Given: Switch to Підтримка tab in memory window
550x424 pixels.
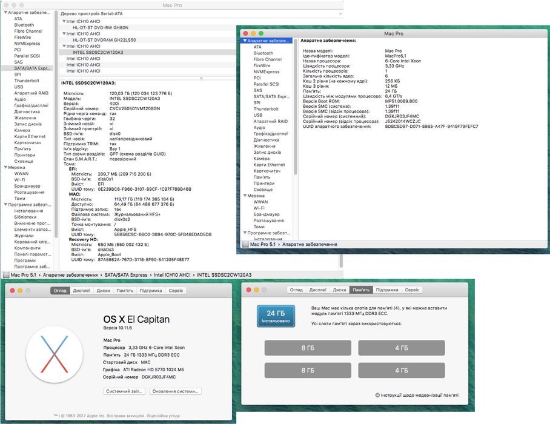Looking at the screenshot, I should pos(387,290).
